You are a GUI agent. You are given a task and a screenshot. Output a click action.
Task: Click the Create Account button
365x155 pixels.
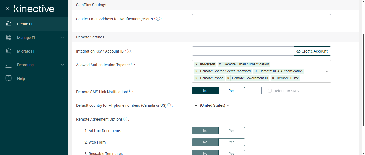point(312,51)
